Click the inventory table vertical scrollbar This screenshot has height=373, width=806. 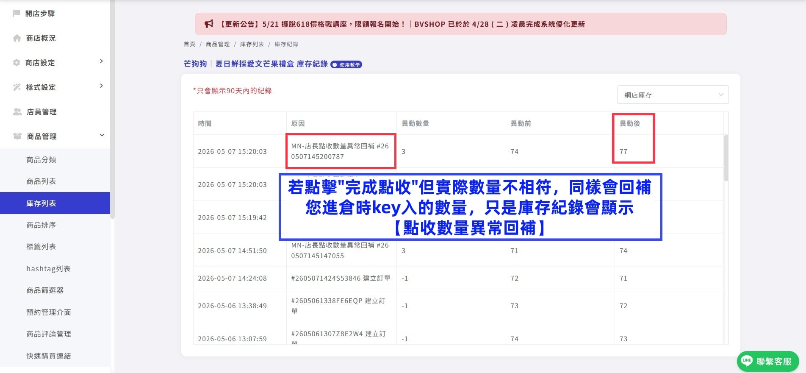click(726, 158)
